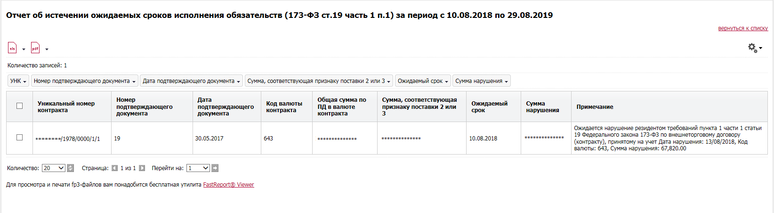
Task: Go to previous page arrow icon
Action: click(x=114, y=168)
